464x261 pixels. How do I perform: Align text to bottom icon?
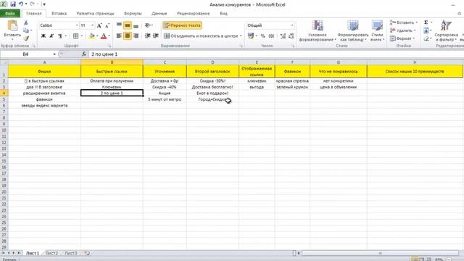point(136,25)
